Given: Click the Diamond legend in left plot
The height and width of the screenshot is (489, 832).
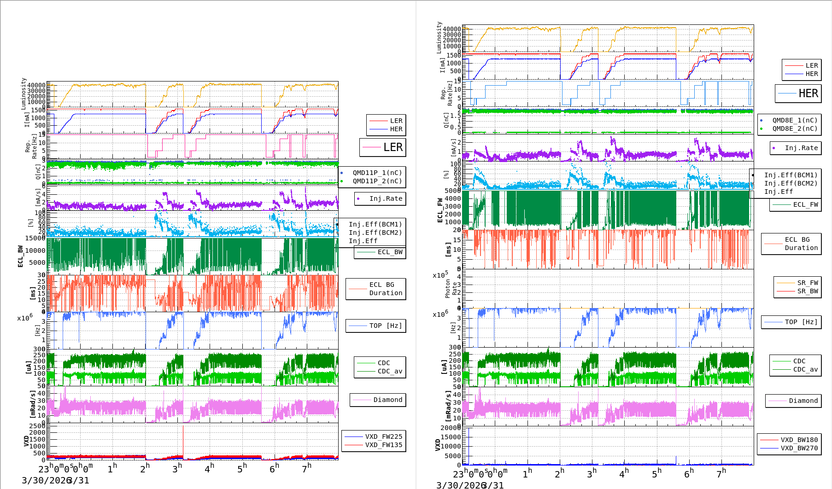Looking at the screenshot, I should click(x=387, y=400).
